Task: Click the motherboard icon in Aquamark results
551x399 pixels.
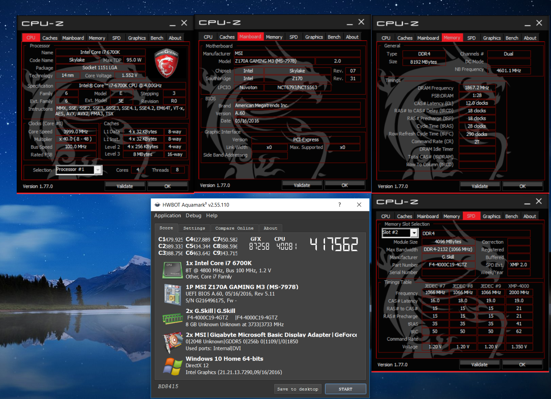Action: click(172, 294)
